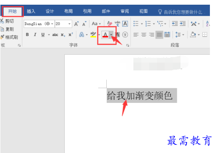Image resolution: width=215 pixels, height=153 pixels.
Task: Click the Clear Formatting eraser icon
Action: click(110, 23)
